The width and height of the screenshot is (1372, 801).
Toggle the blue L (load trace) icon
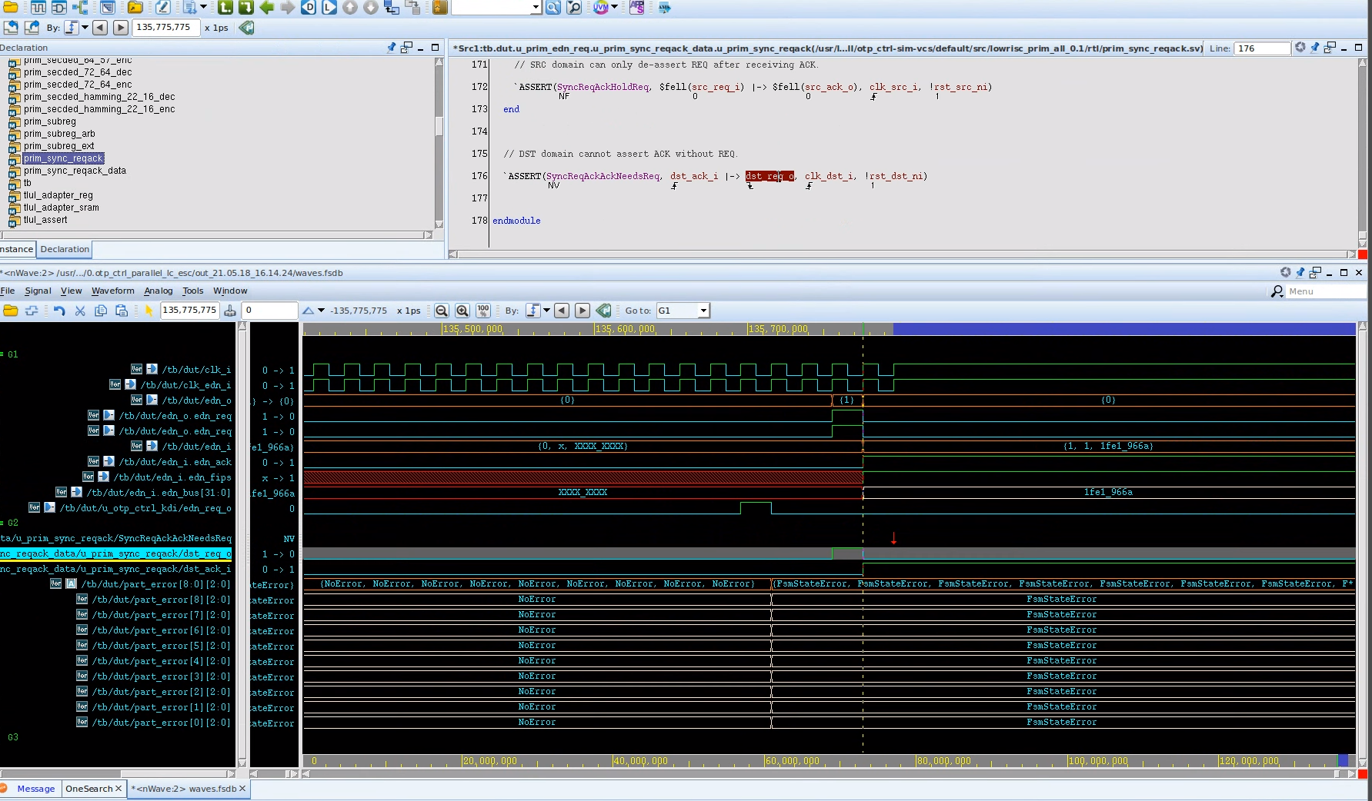coord(328,8)
